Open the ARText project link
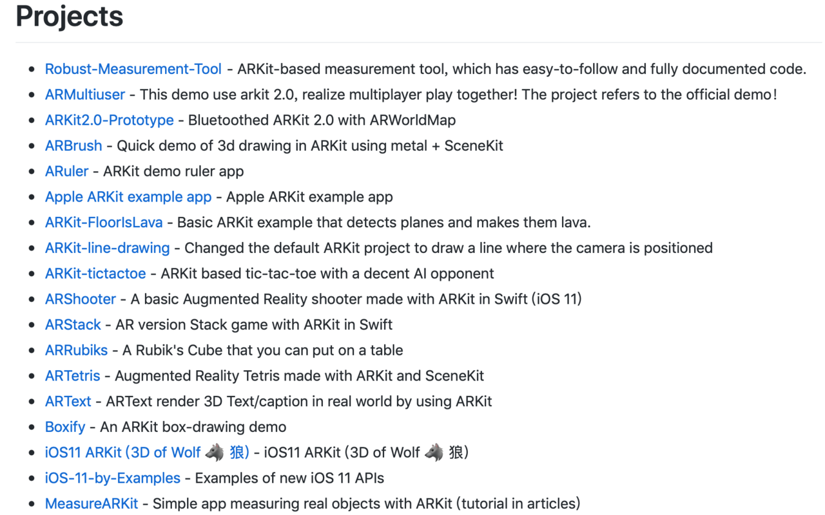 point(68,401)
